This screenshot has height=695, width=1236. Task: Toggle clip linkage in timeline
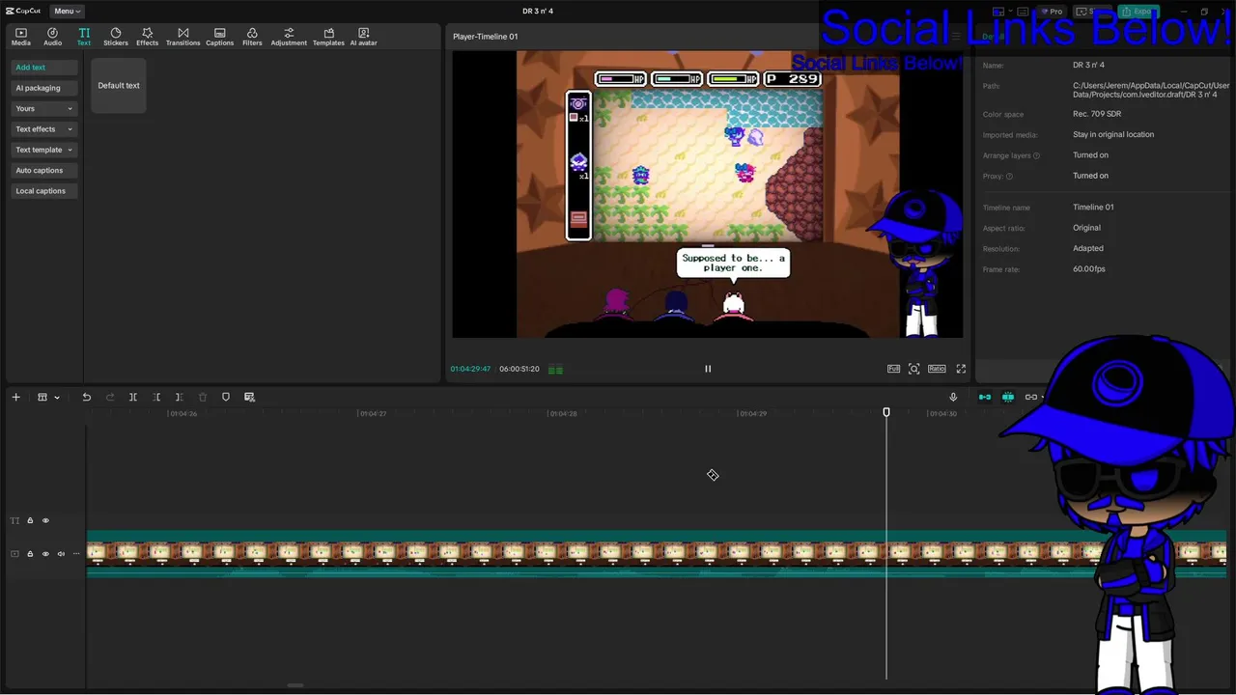click(1031, 397)
